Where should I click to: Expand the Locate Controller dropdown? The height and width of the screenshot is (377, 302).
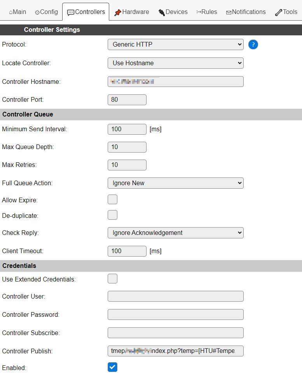coord(175,63)
